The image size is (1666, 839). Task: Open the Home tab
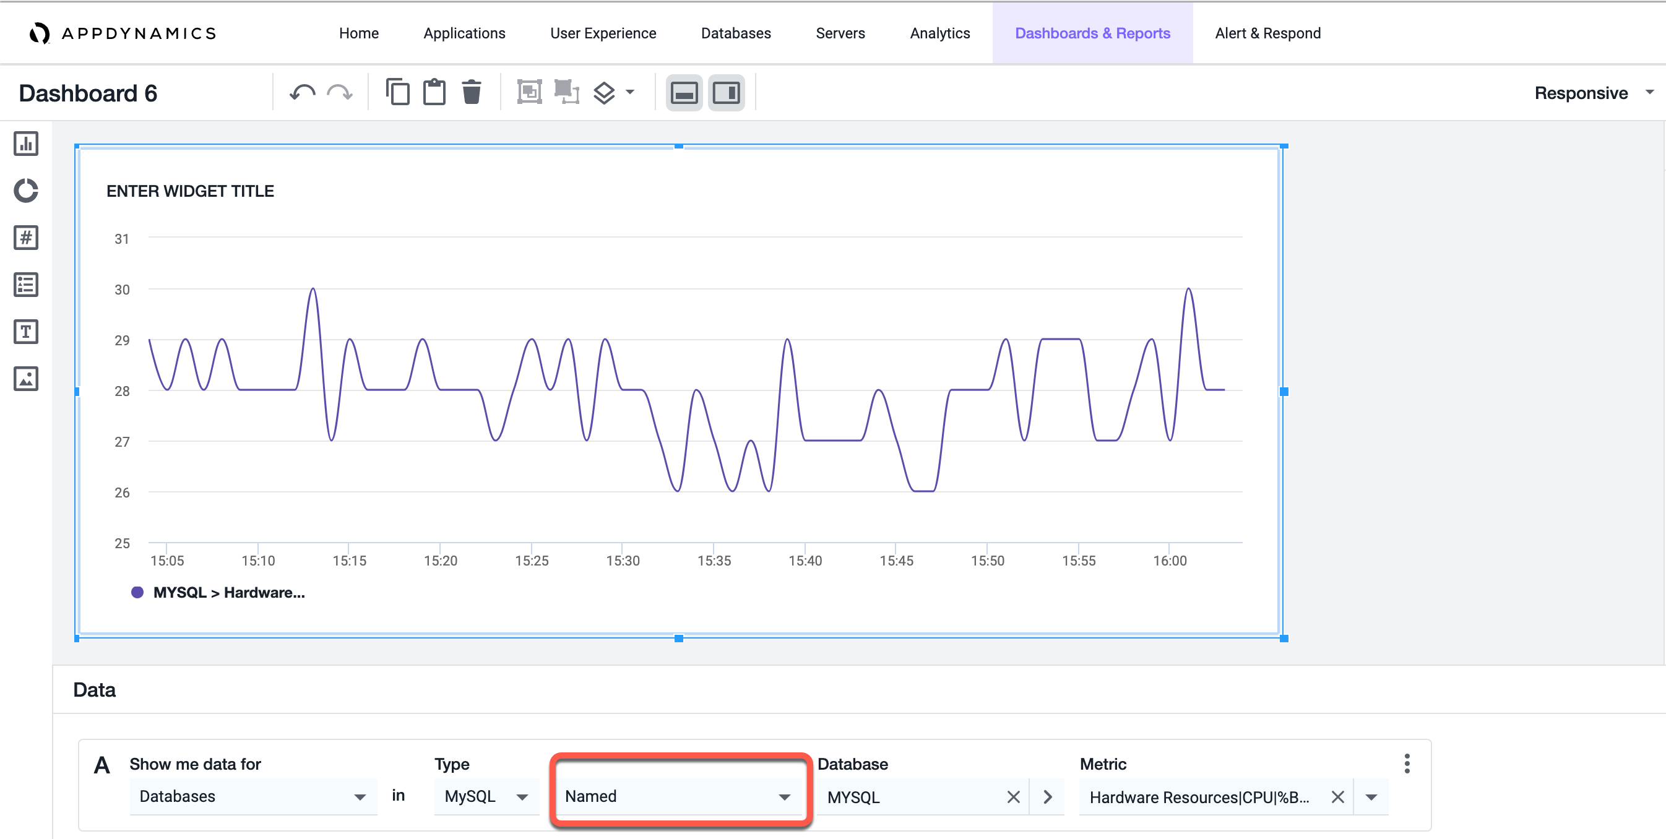359,33
